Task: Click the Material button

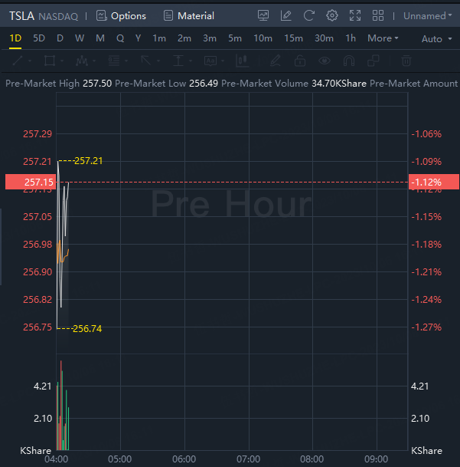Action: pyautogui.click(x=189, y=15)
